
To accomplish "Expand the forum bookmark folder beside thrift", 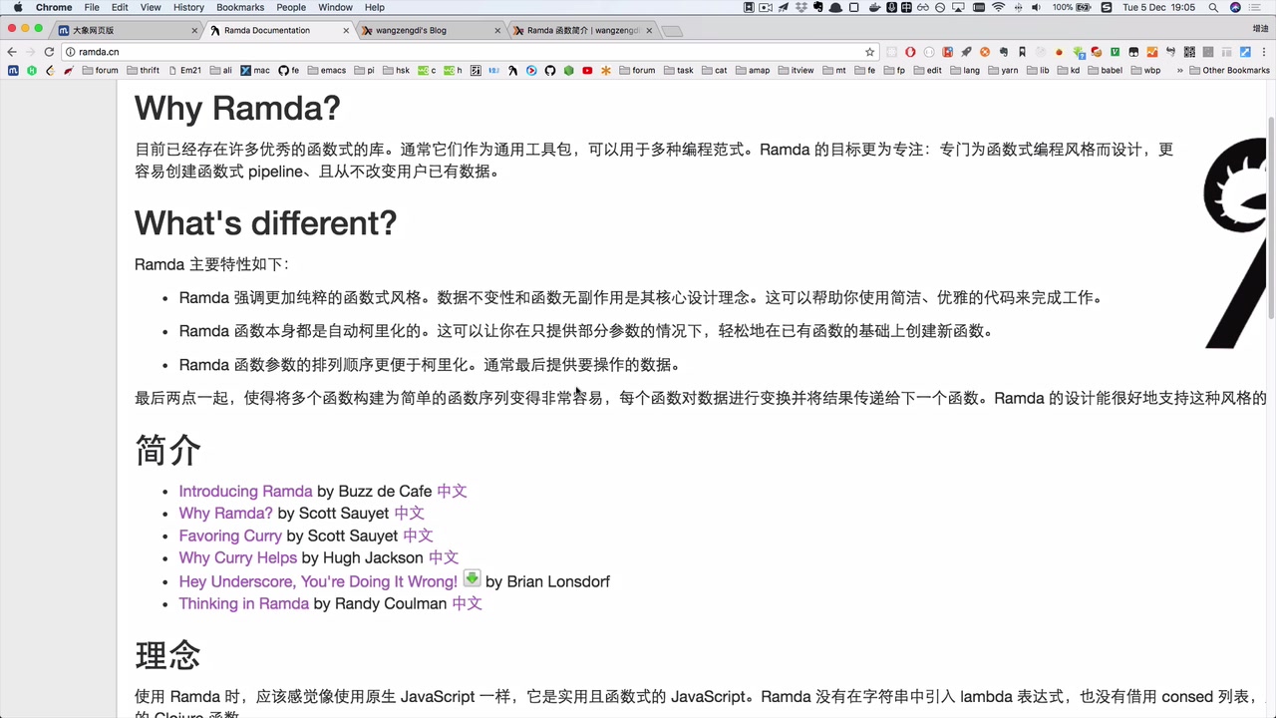I will point(100,71).
